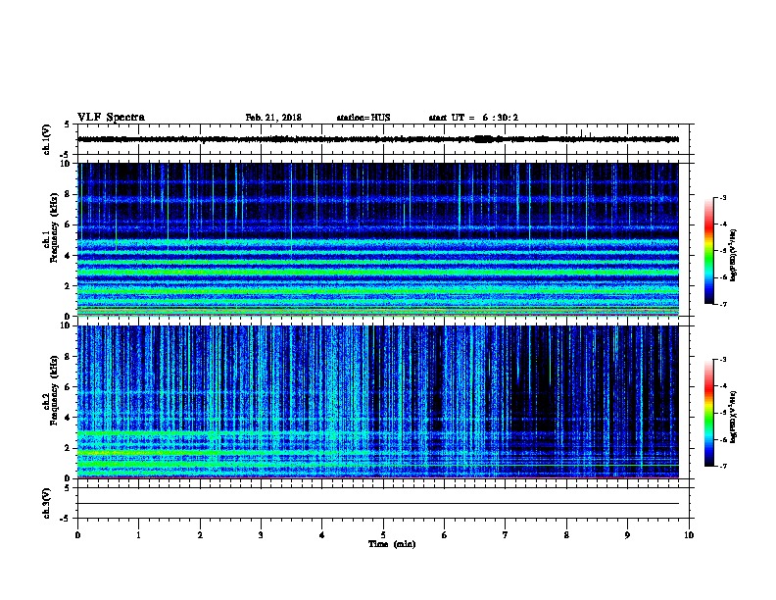Click the 4 kHz tick on ch.1 spectrogram

point(67,256)
